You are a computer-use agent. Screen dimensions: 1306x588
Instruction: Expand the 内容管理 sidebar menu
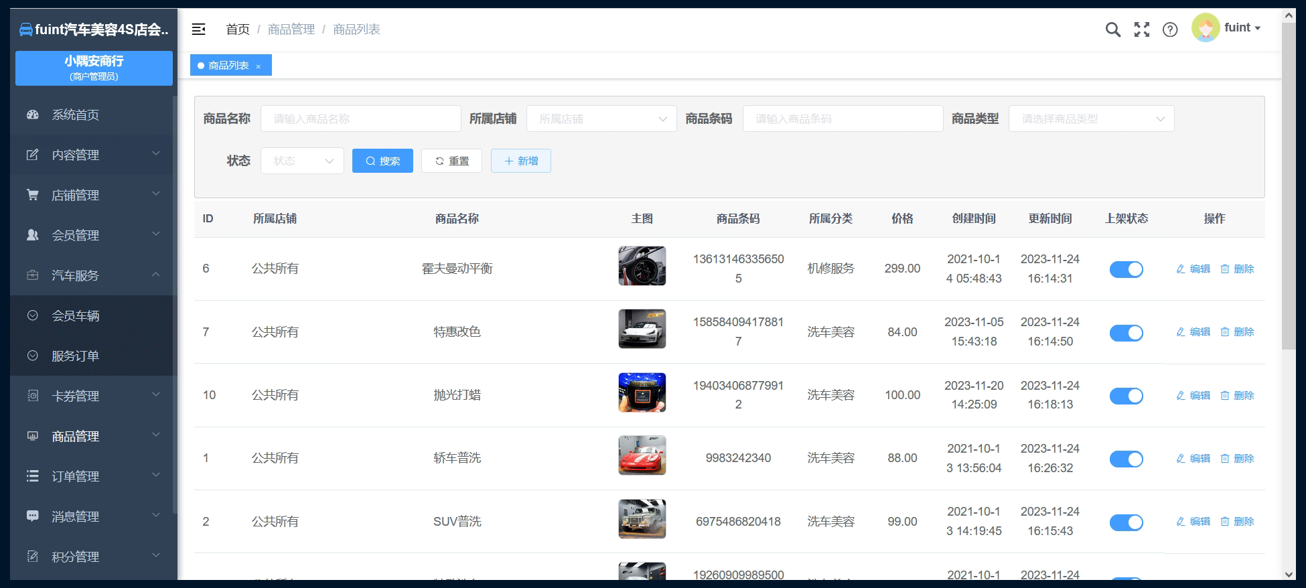[92, 155]
